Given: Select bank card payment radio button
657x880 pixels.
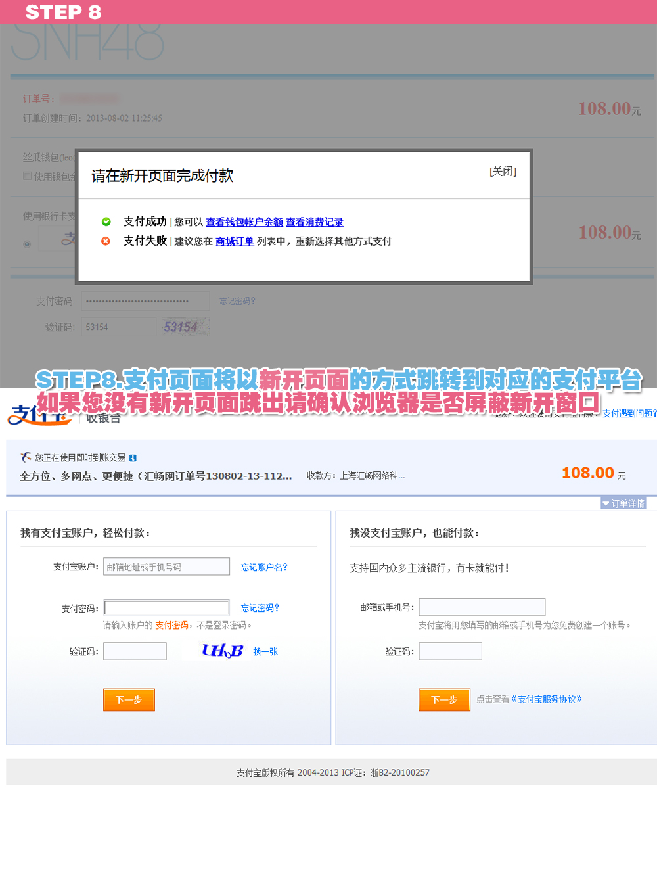Looking at the screenshot, I should tap(27, 244).
